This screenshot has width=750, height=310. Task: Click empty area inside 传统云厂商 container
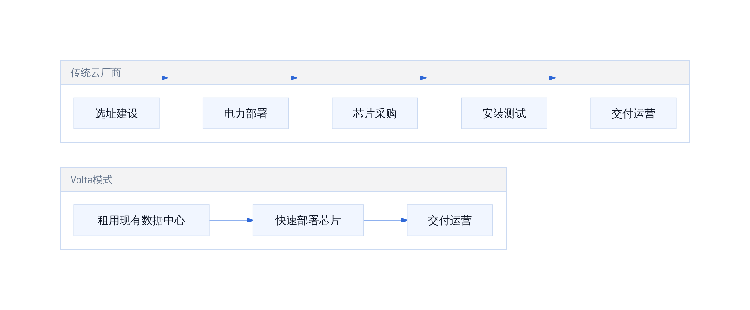[x=181, y=136]
